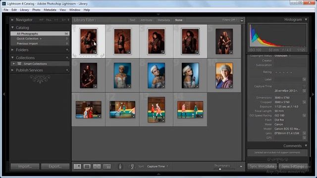Switch to Loupe view icon
The image size is (317, 178).
[87, 167]
